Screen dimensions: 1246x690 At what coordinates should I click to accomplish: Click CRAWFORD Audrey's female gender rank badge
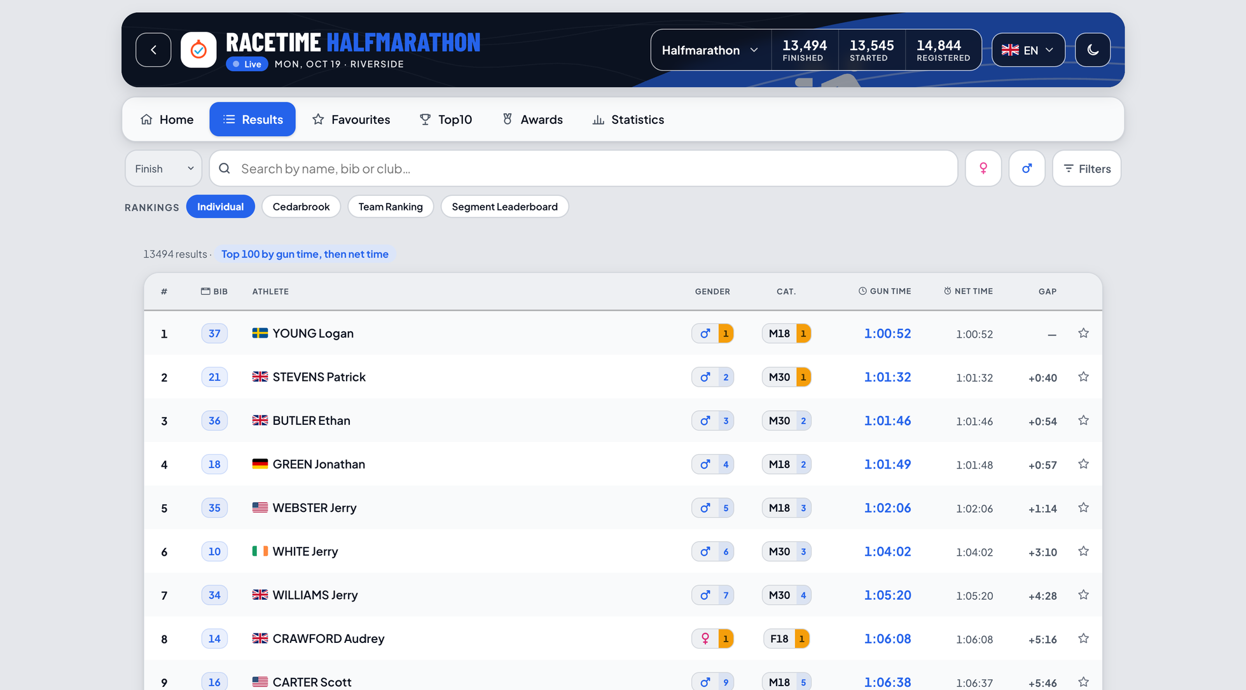[x=712, y=638]
